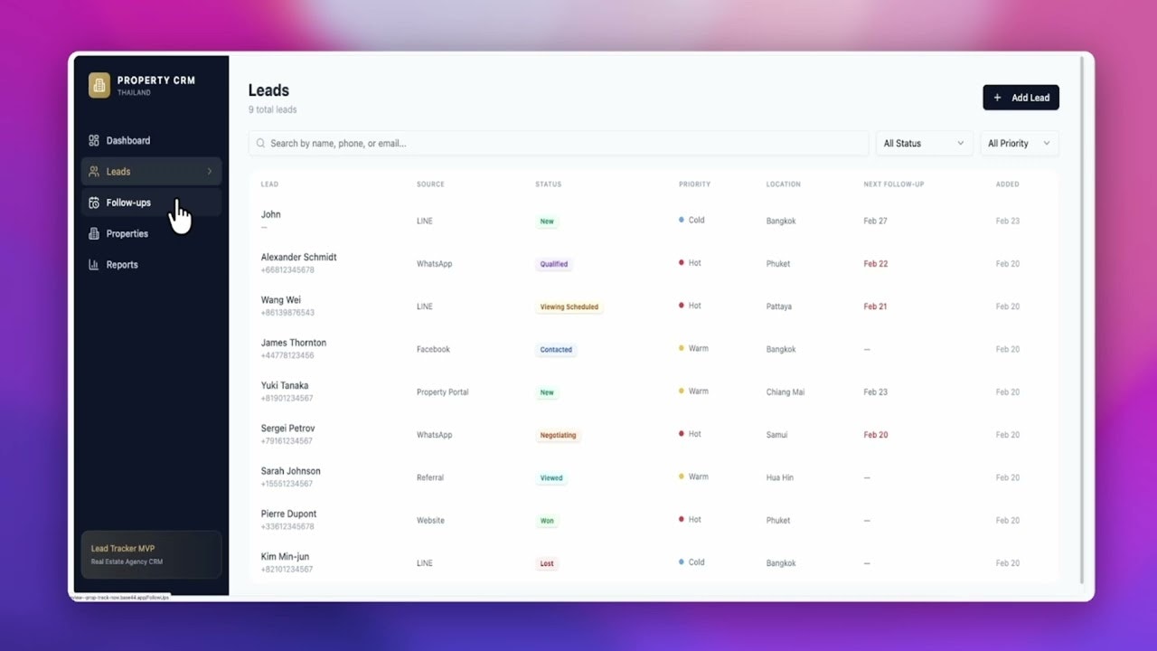Click the LOCATION column header
1157x651 pixels.
tap(783, 184)
